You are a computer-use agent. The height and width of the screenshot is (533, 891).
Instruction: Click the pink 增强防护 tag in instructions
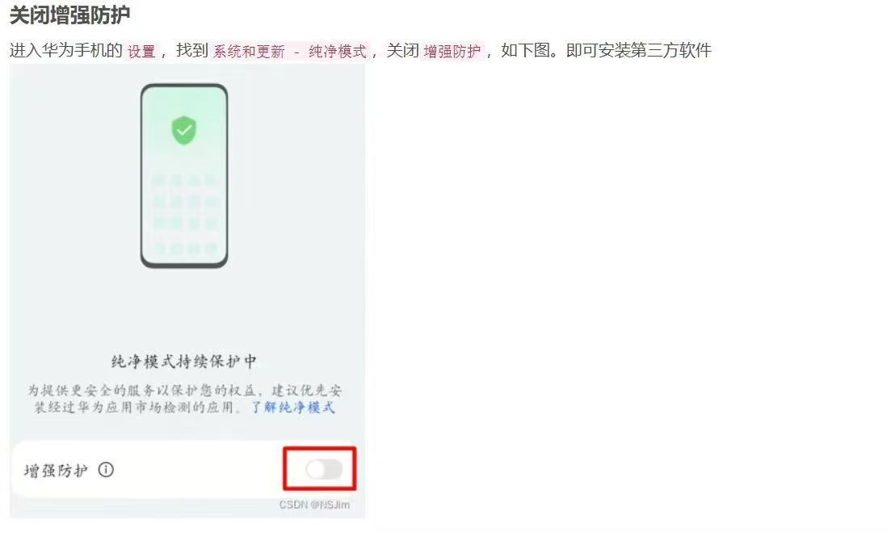pyautogui.click(x=452, y=51)
